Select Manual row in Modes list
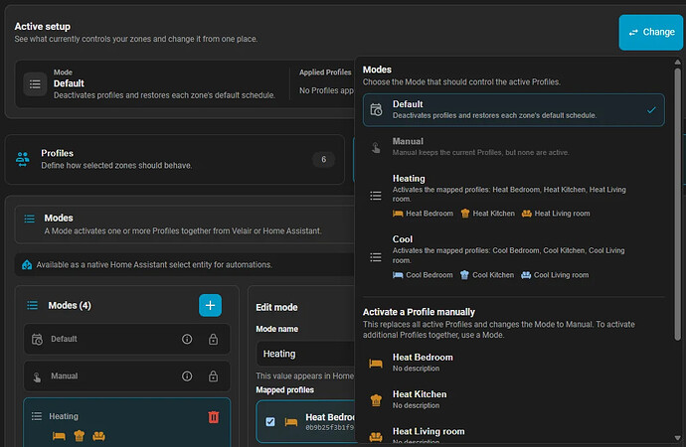Viewport: 686px width, 447px height. point(127,376)
